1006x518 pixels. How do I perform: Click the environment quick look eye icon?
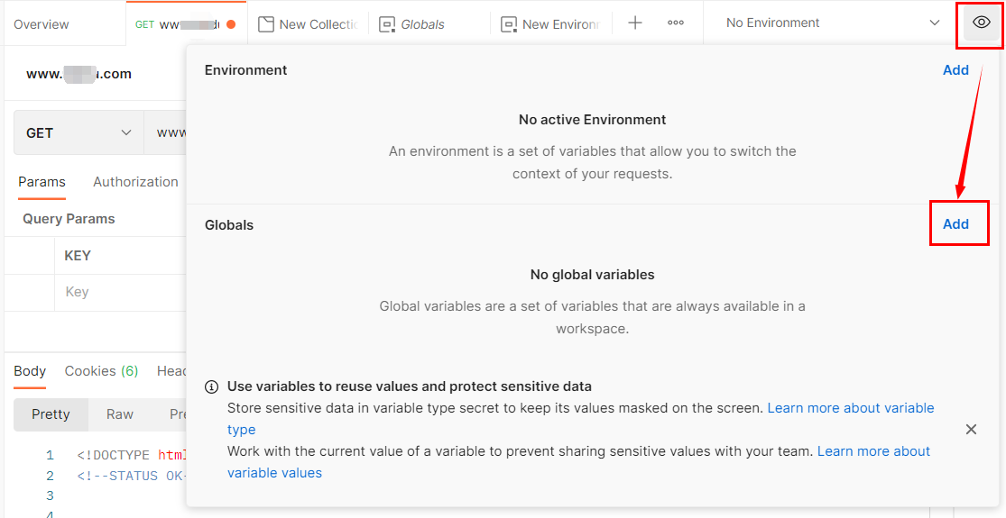[x=982, y=23]
